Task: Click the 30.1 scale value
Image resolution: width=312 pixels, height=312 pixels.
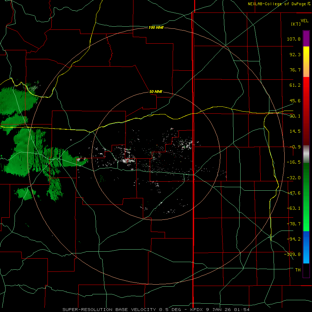Action: 295,116
